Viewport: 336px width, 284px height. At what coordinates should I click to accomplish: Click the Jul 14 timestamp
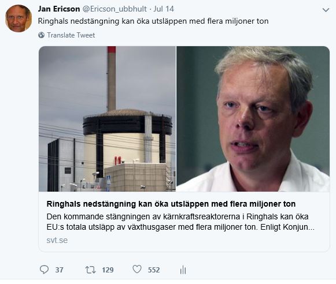(164, 9)
